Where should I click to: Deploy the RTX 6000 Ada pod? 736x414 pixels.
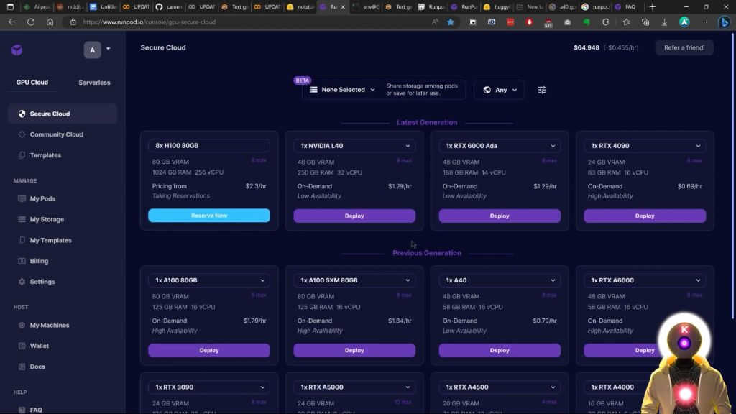tap(500, 216)
